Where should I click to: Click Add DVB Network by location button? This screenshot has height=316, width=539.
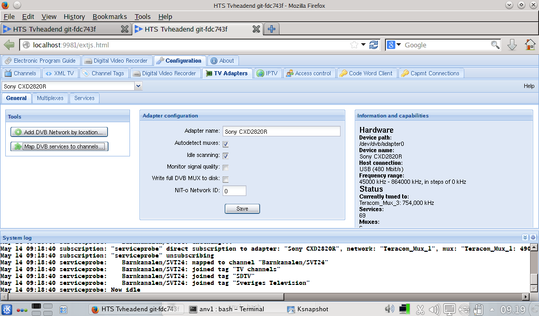59,132
